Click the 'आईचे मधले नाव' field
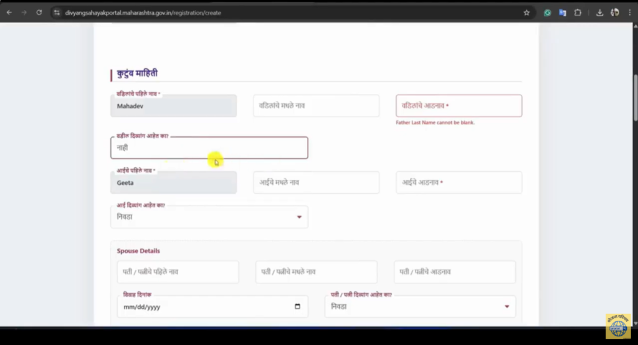Image resolution: width=638 pixels, height=345 pixels. (x=316, y=183)
